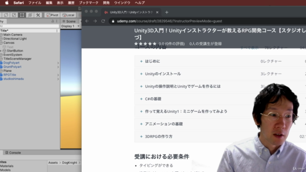Open the 履歴 menu
The image size is (306, 172).
(x=71, y=3)
